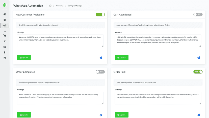Enable the Cart Abandoned toggle

pyautogui.click(x=198, y=14)
